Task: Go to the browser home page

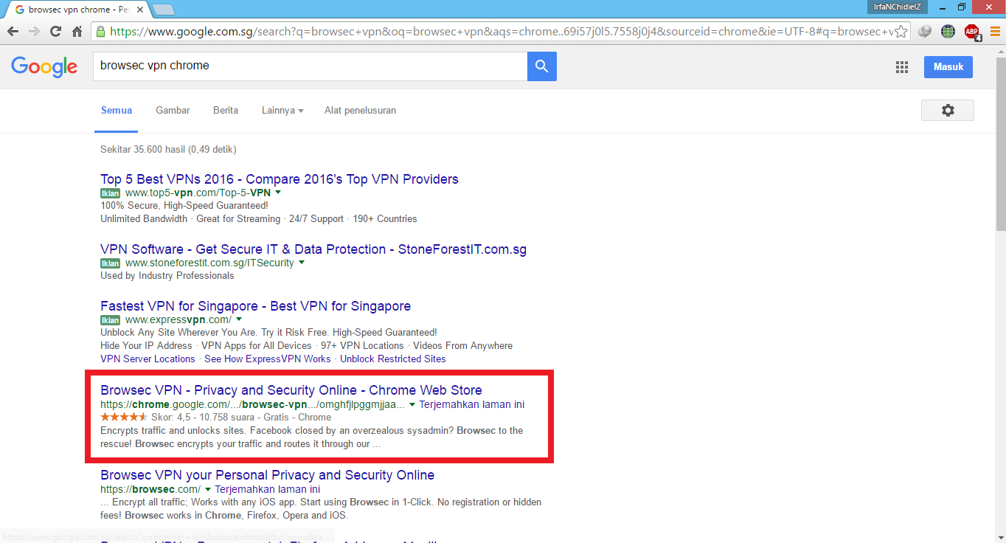Action: [x=77, y=32]
